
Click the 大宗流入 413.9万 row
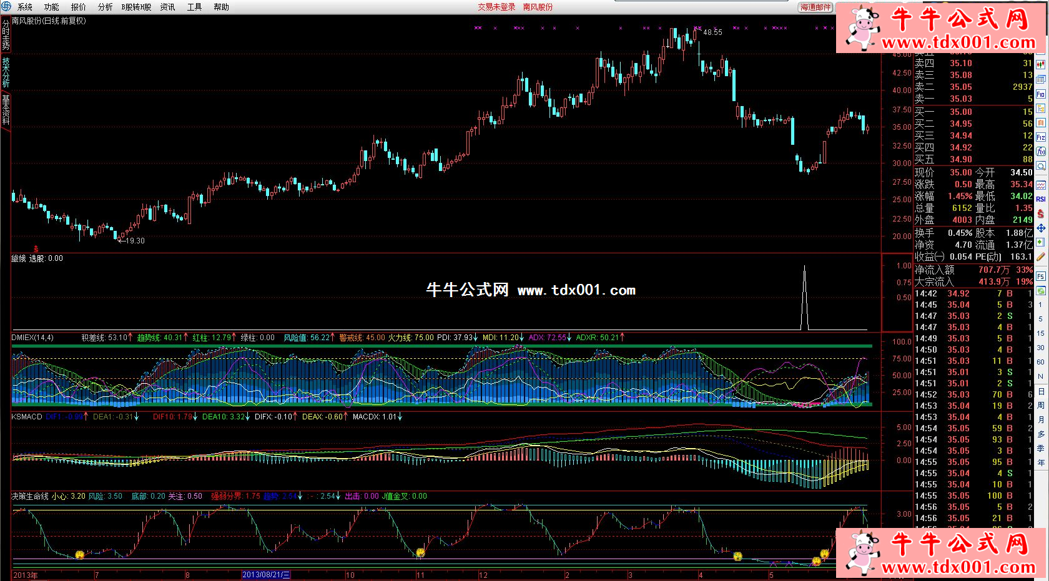(973, 281)
